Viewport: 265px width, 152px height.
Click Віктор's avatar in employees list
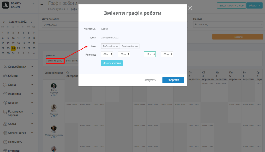(54, 86)
